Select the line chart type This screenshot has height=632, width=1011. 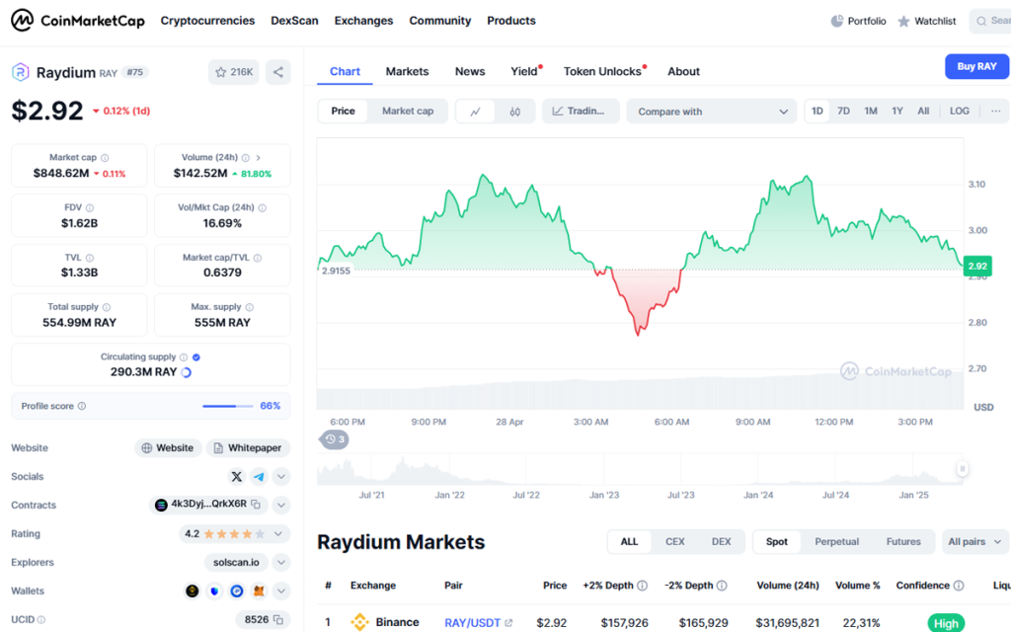[475, 112]
